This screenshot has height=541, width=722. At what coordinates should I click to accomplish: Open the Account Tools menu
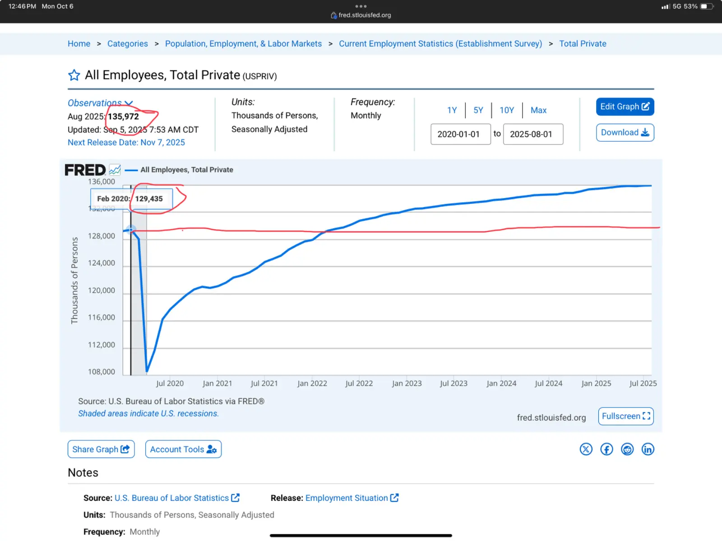click(x=183, y=449)
